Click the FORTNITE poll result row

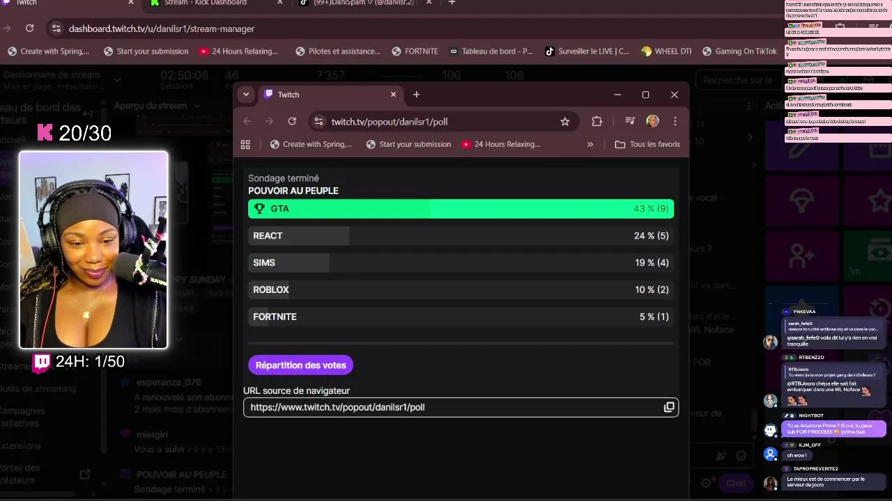(x=461, y=317)
